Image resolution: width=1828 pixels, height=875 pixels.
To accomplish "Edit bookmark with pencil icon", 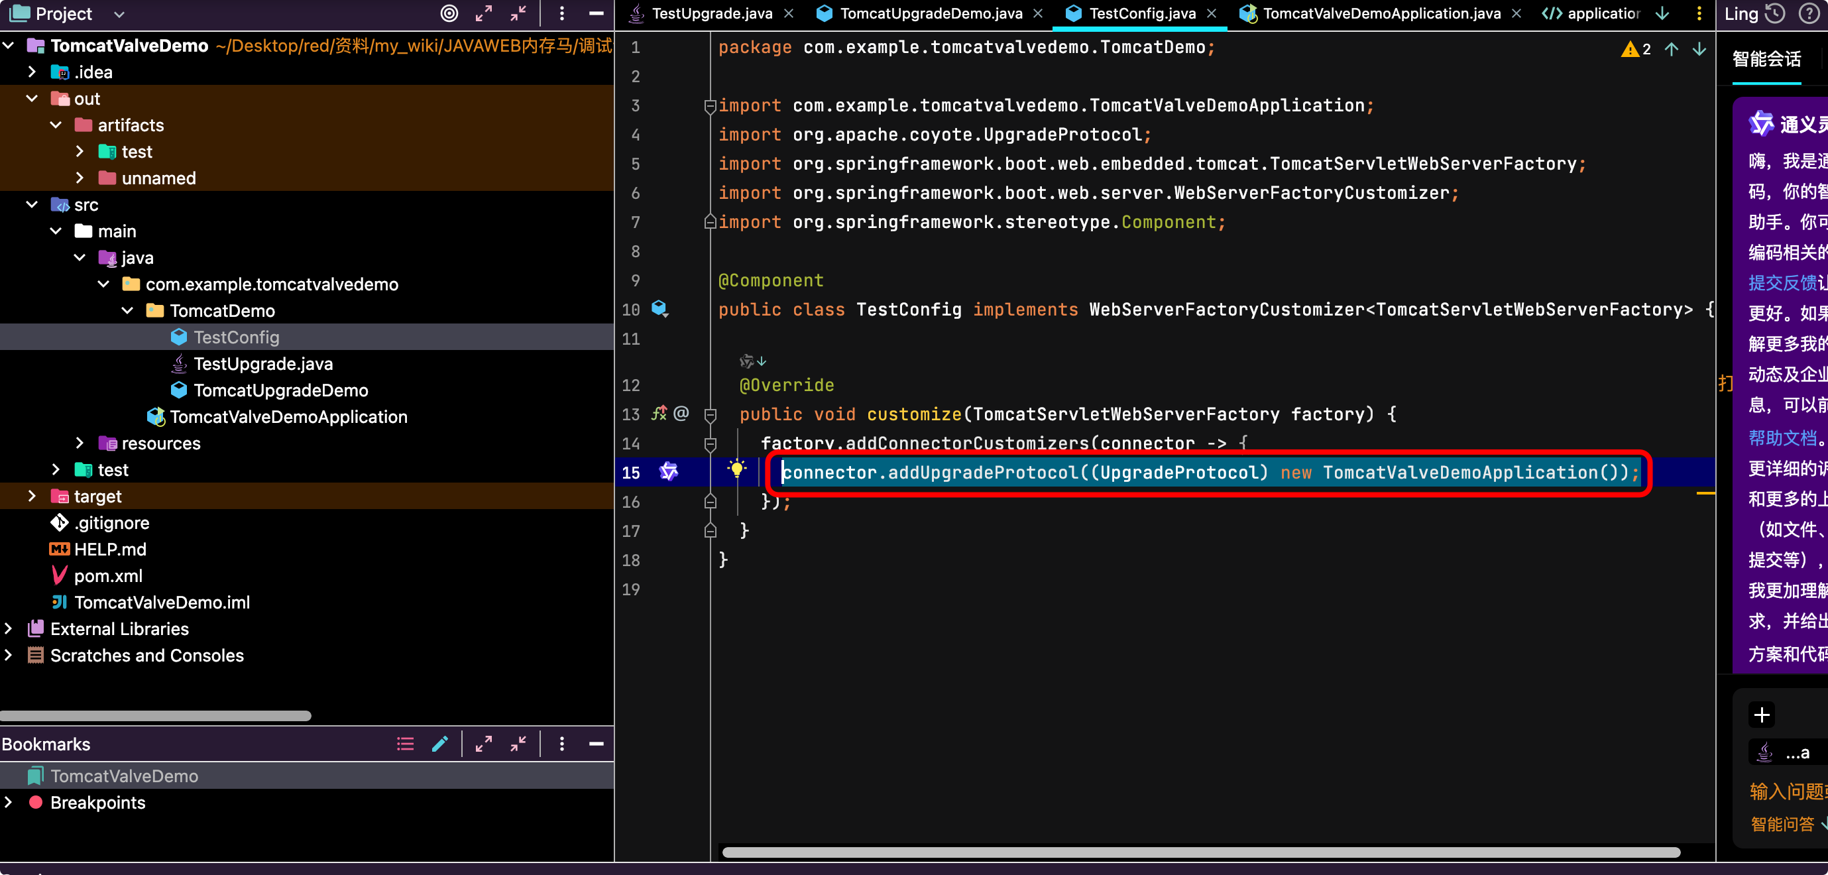I will pyautogui.click(x=440, y=744).
